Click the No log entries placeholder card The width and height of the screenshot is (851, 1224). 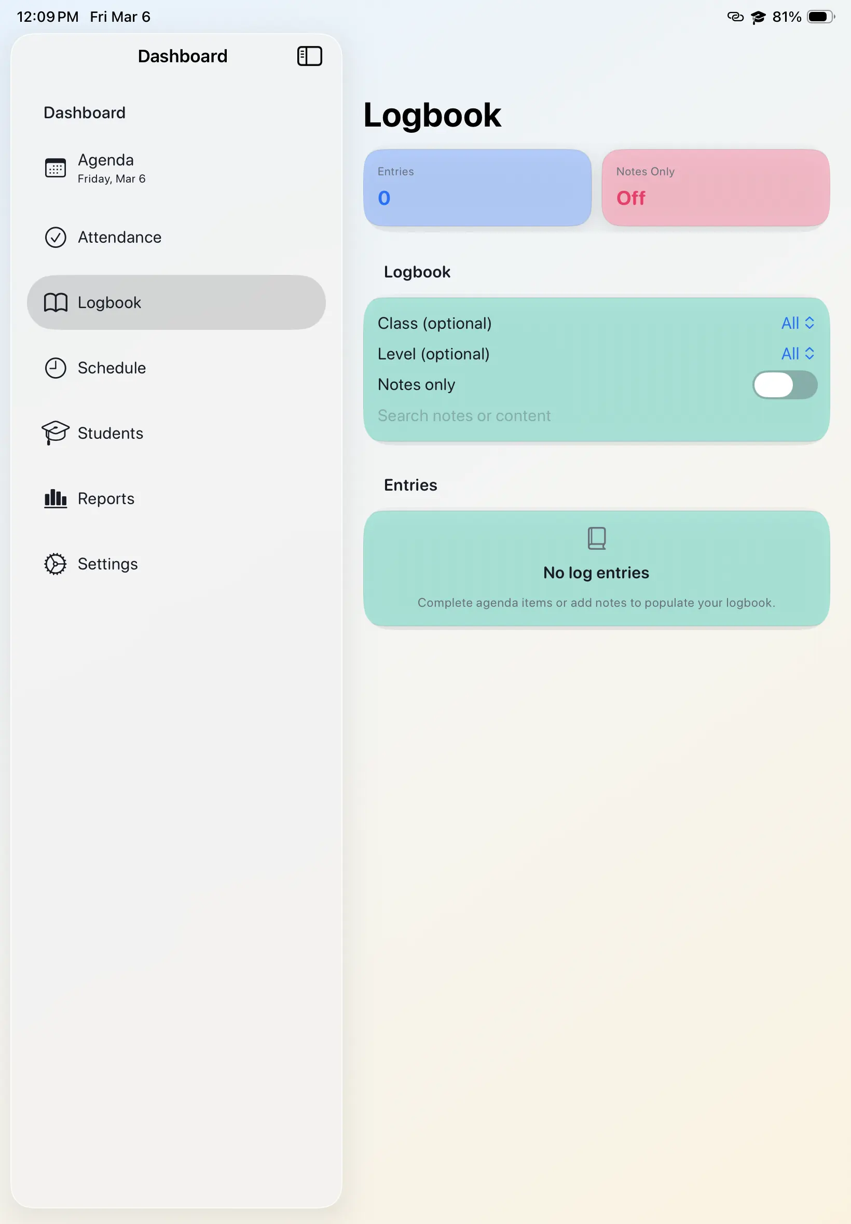[596, 568]
